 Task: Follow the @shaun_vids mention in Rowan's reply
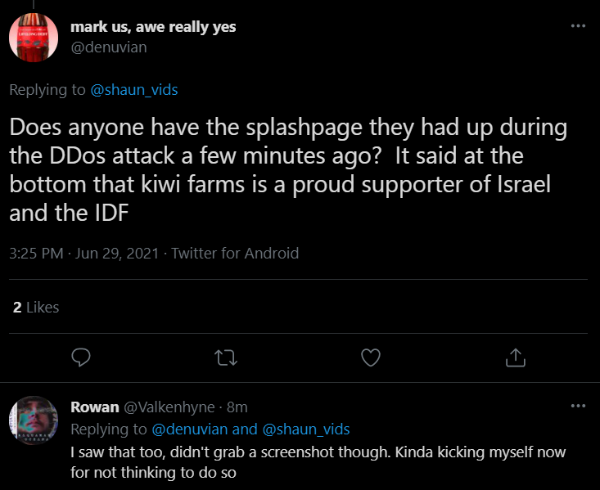click(x=306, y=429)
